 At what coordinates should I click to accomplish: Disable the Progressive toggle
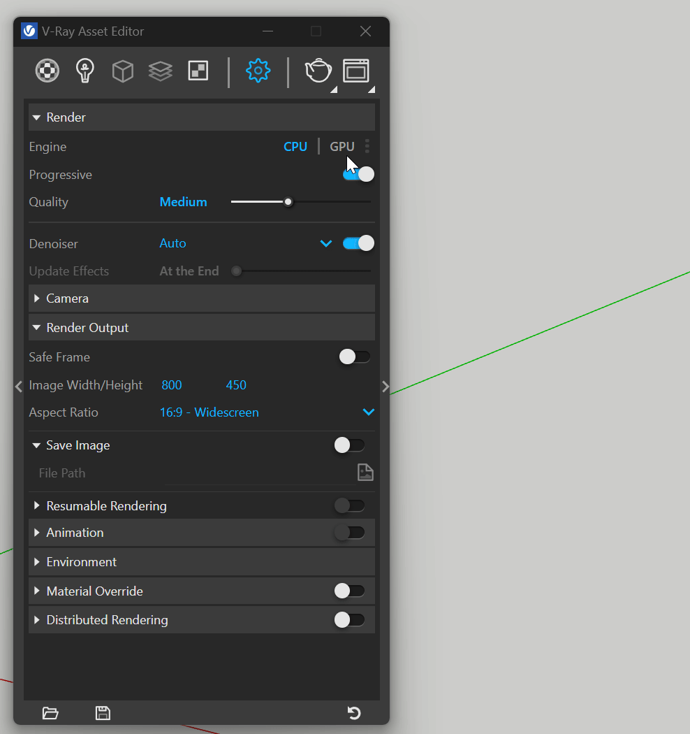358,174
